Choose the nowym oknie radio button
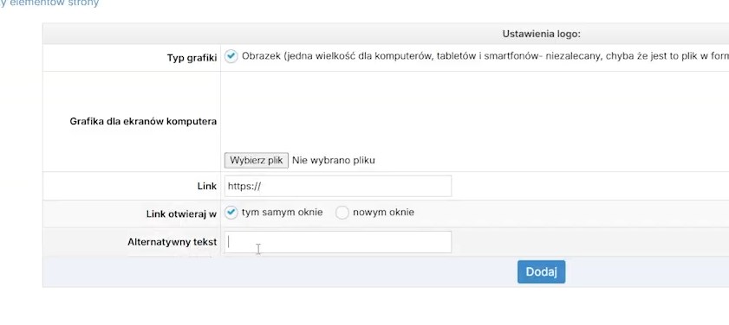729x325 pixels. (342, 213)
